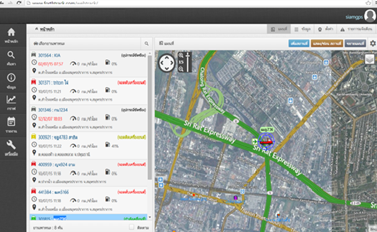Pan the map up with the compass arrow

pos(166,58)
